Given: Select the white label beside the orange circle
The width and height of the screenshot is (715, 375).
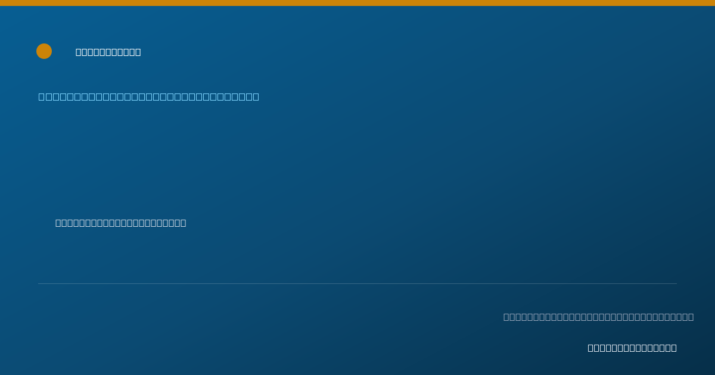Looking at the screenshot, I should (x=108, y=52).
